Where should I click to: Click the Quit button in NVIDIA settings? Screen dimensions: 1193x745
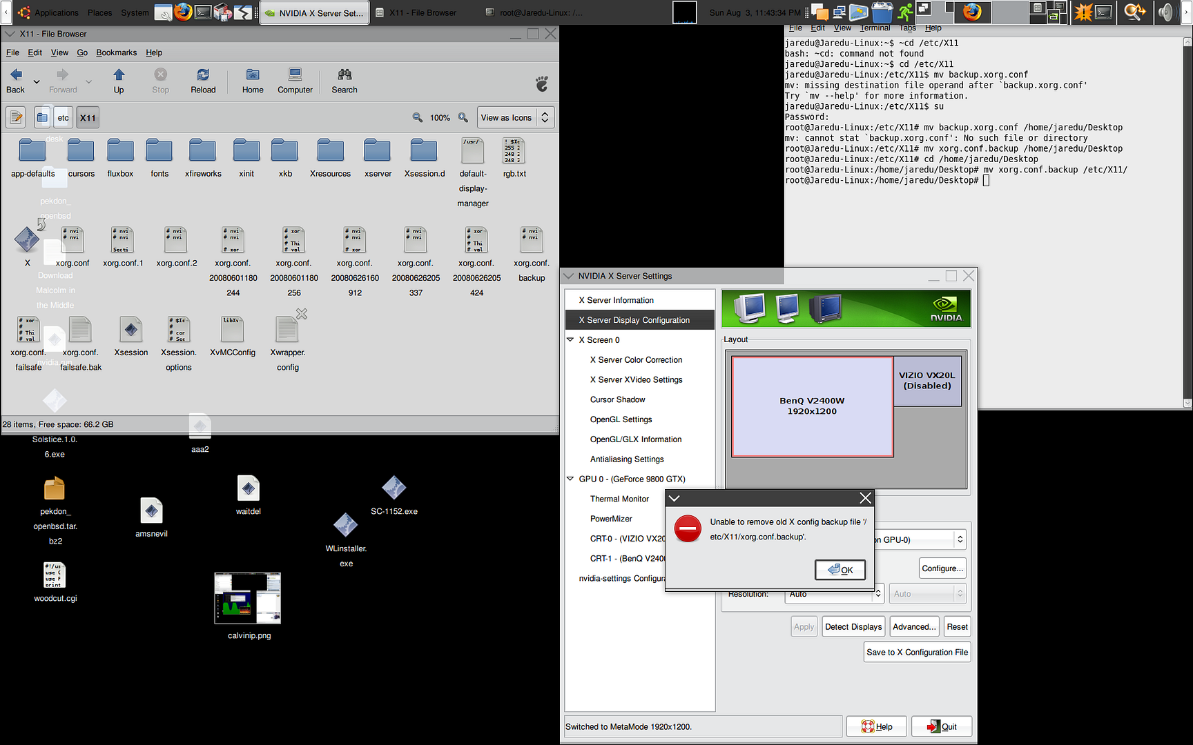[942, 726]
